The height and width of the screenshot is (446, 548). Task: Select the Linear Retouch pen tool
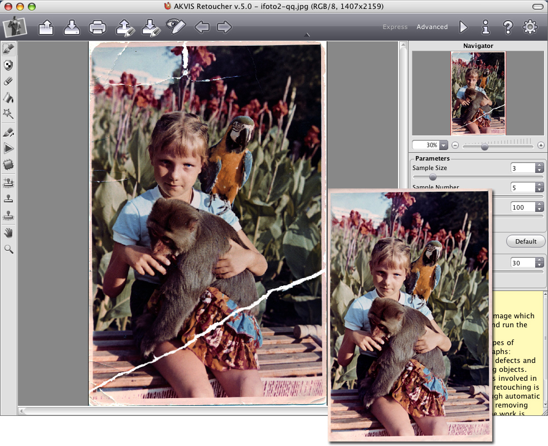click(8, 132)
